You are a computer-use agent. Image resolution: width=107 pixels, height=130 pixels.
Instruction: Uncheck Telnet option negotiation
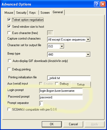coord(9,20)
